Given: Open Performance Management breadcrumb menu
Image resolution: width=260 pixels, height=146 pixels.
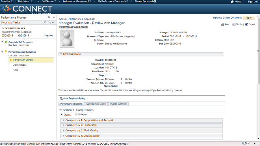Looking at the screenshot, I should [x=77, y=1].
